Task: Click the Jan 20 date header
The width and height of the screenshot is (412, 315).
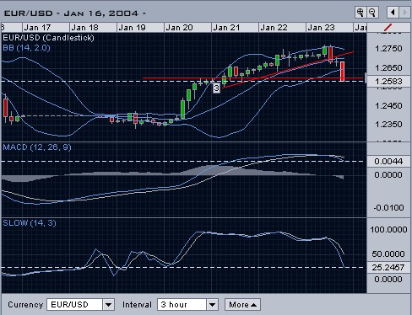Action: 187,28
